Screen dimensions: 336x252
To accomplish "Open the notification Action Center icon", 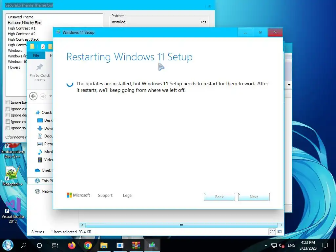I will tap(325, 245).
